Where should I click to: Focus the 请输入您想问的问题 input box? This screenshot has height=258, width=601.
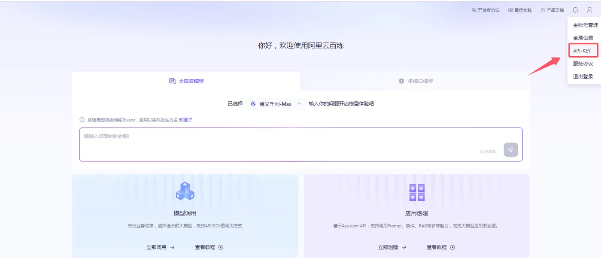point(301,144)
